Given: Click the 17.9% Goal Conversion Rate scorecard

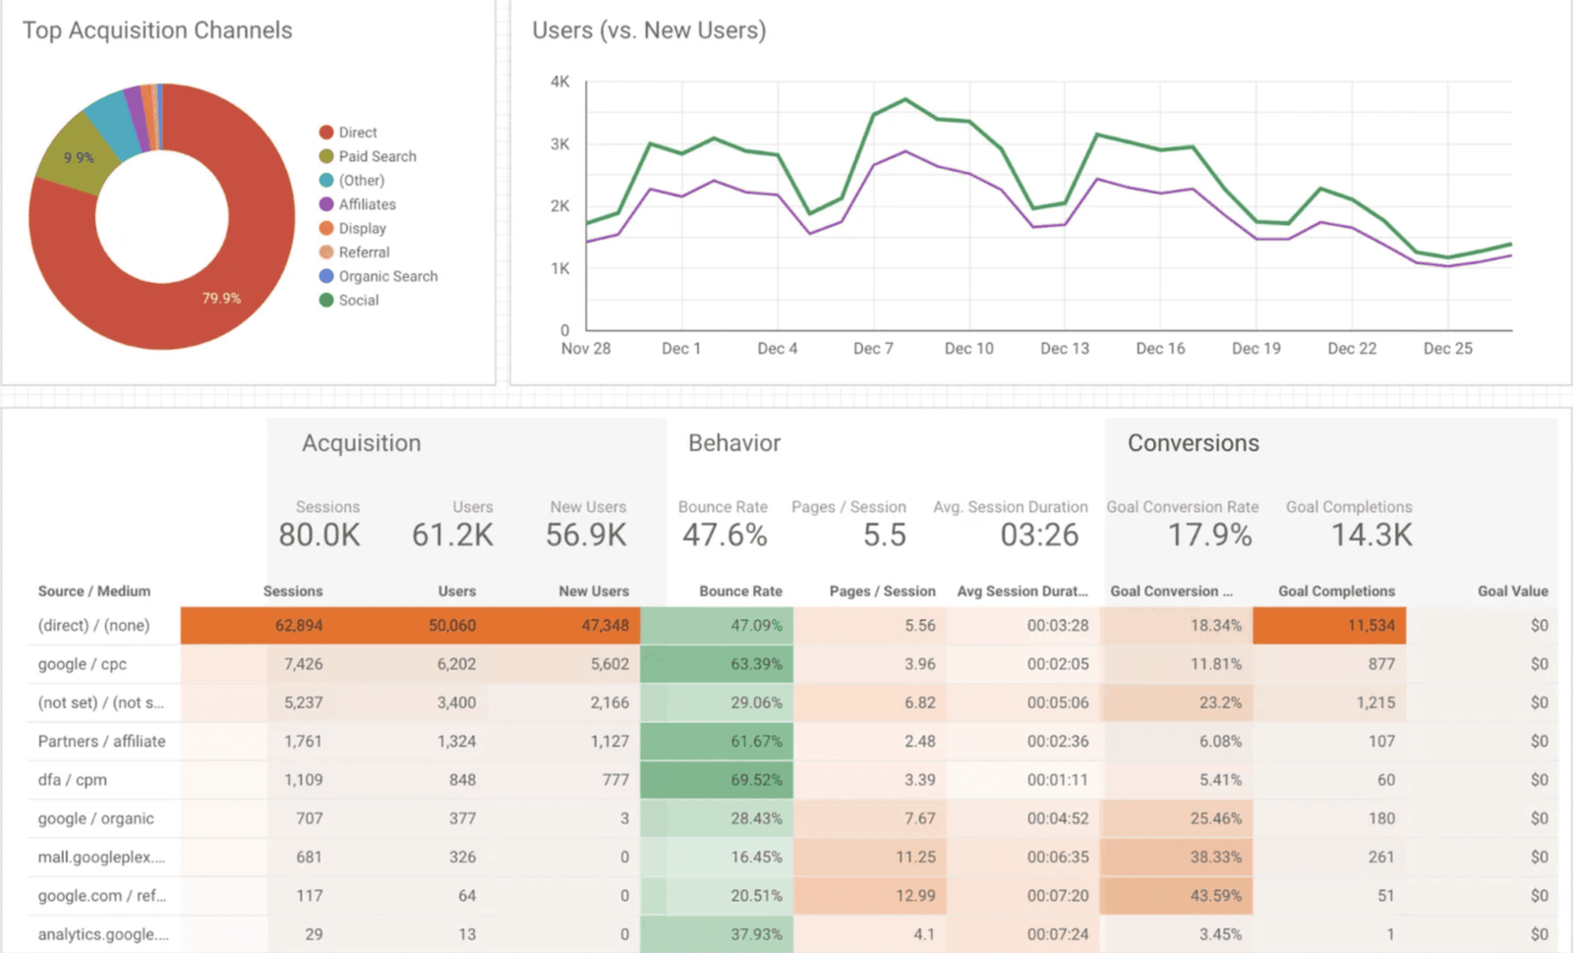Looking at the screenshot, I should point(1184,525).
